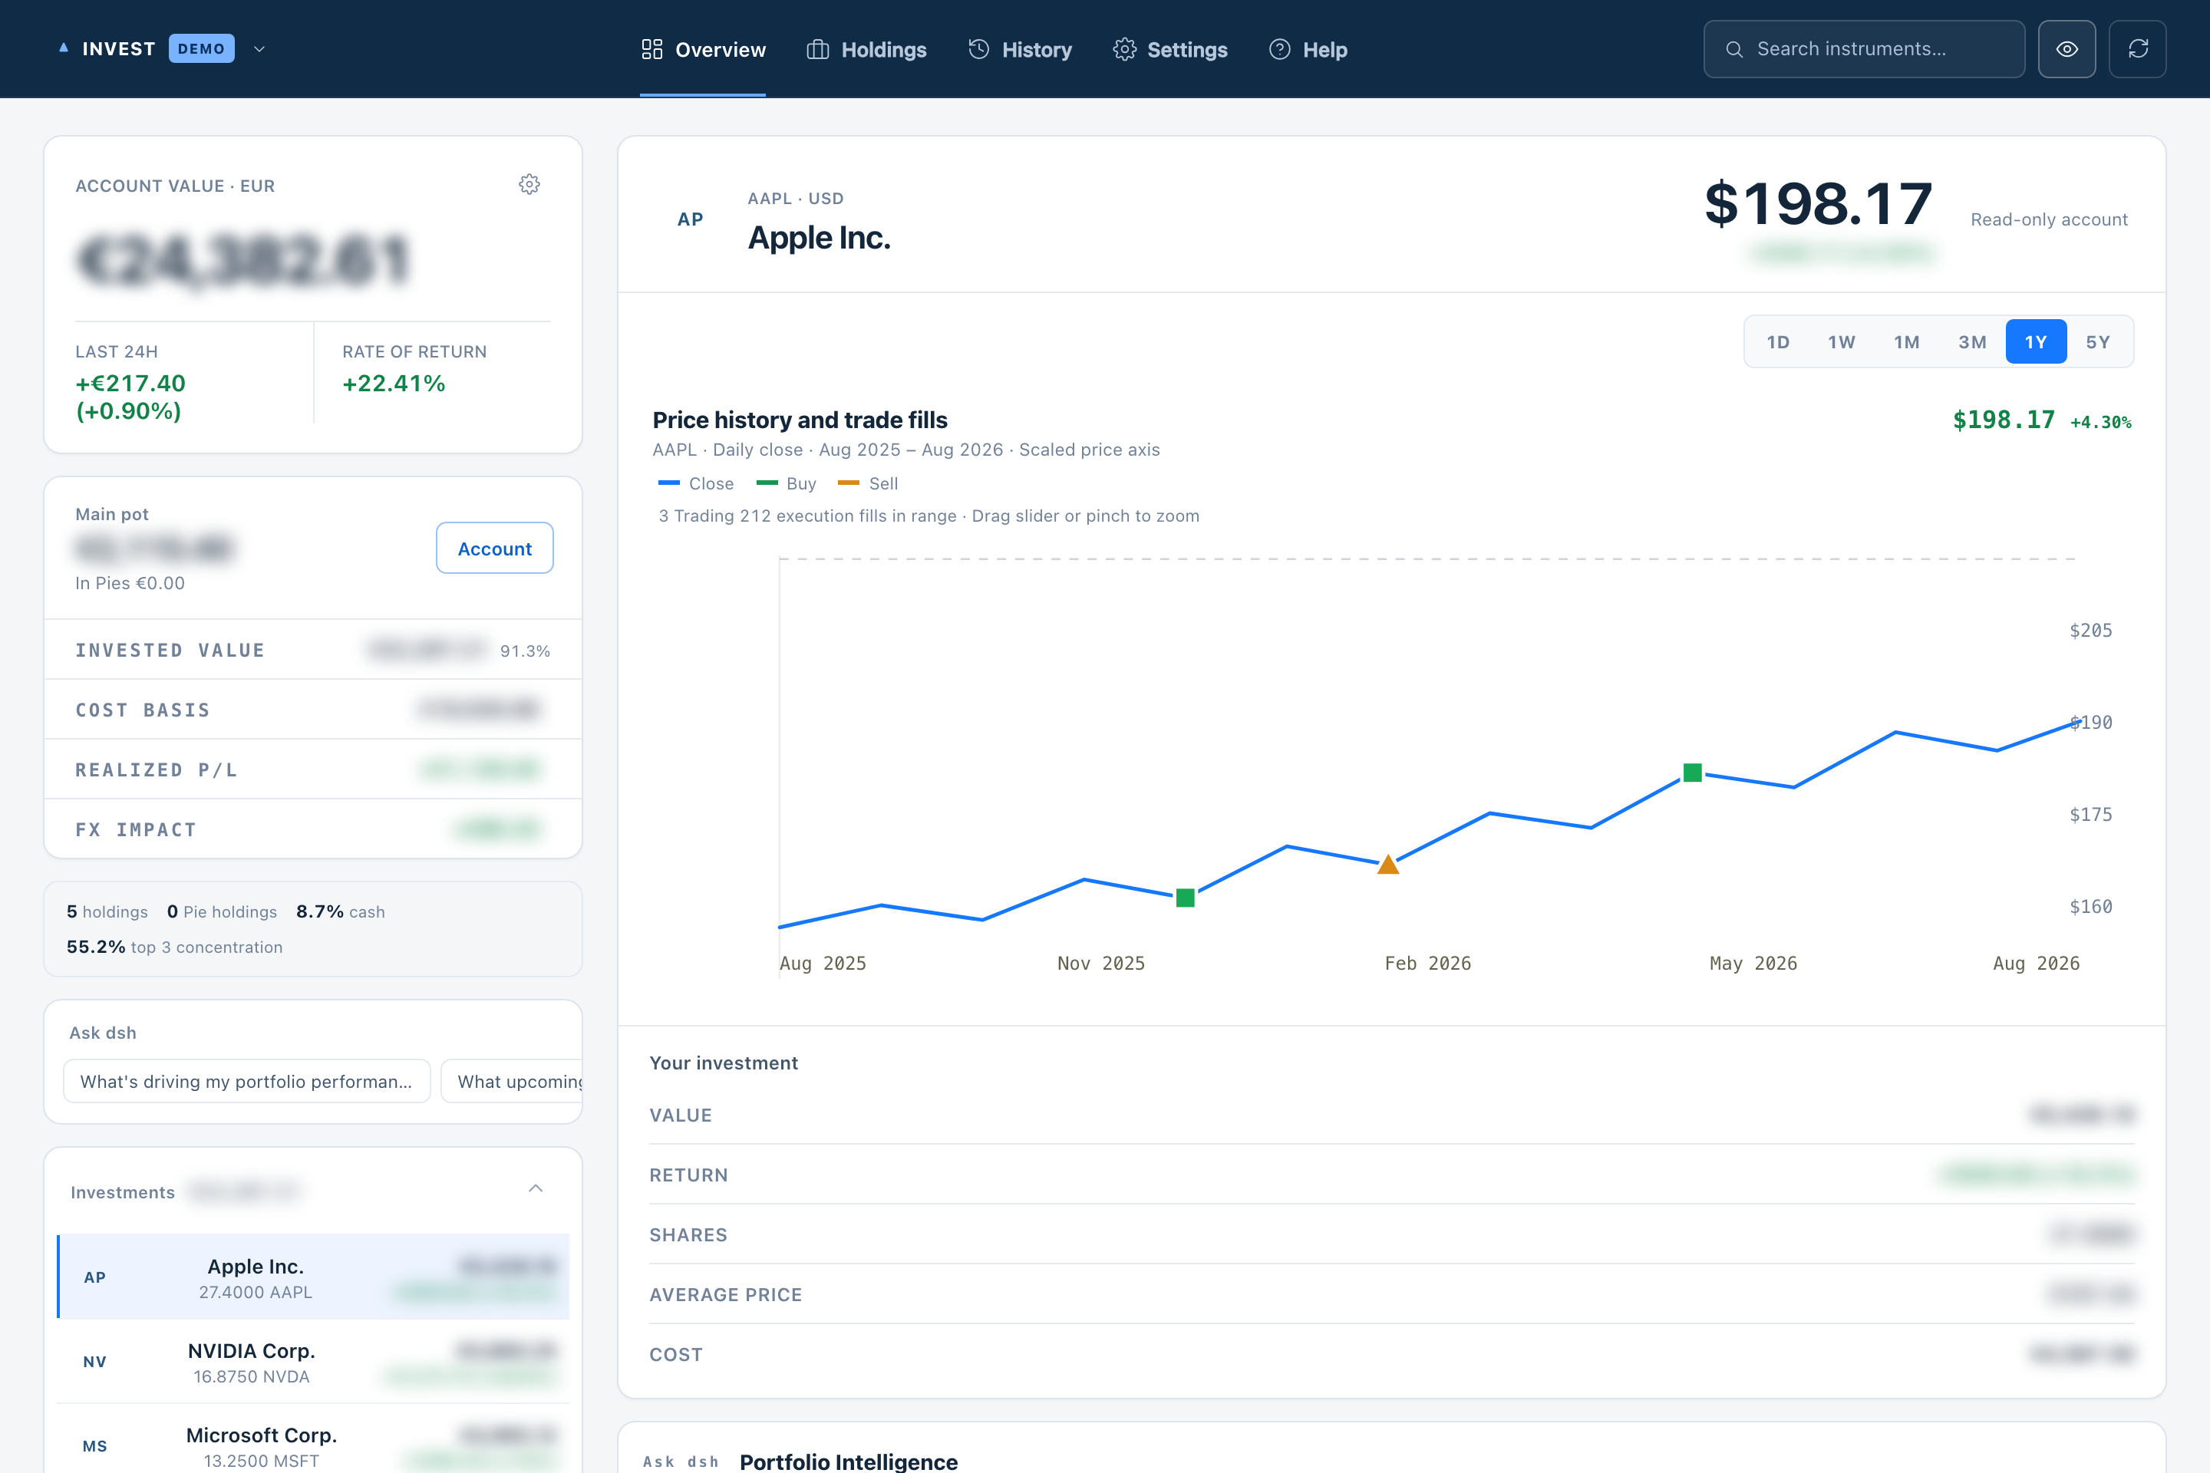Screen dimensions: 2210x1473
Task: Open the Settings tab
Action: 1169,50
